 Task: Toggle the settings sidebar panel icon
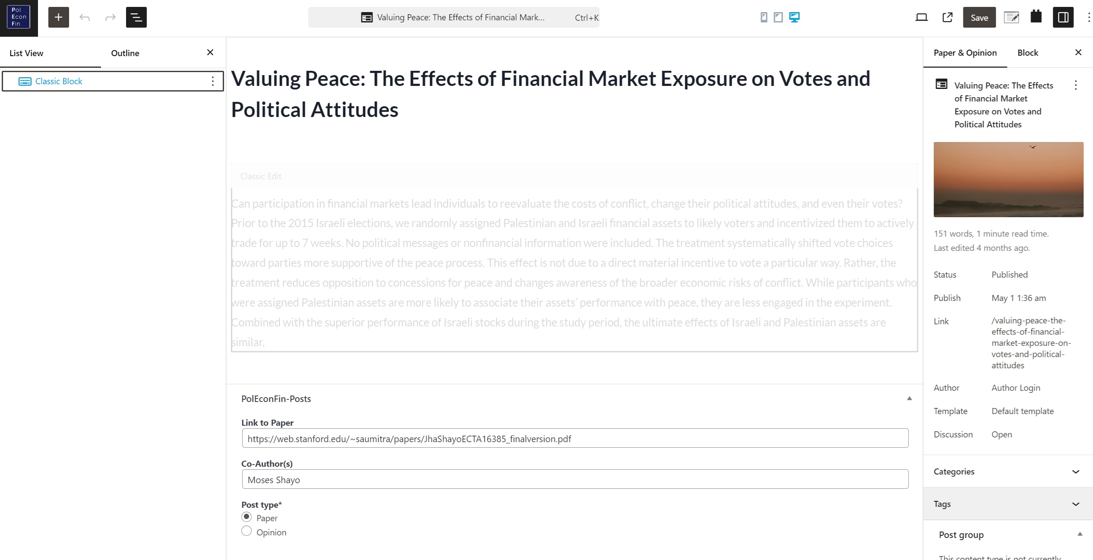pyautogui.click(x=1063, y=17)
